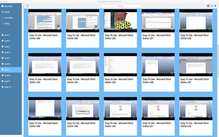Click title text Edition 332
The width and height of the screenshot is (219, 137).
pos(194,37)
